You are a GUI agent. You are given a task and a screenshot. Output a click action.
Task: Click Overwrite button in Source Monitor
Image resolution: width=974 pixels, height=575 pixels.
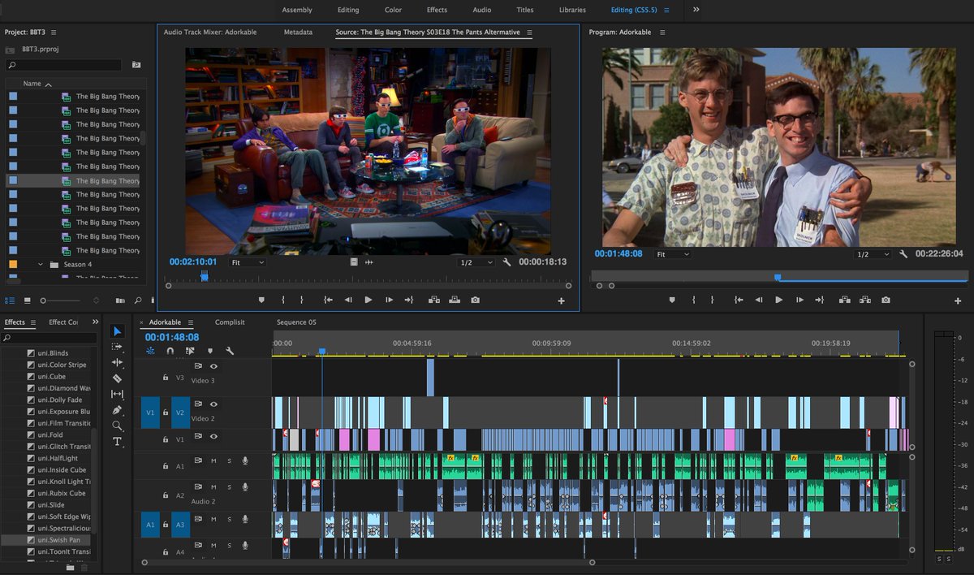click(455, 300)
